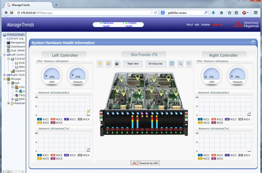Click the Powered by AMI button

click(145, 163)
